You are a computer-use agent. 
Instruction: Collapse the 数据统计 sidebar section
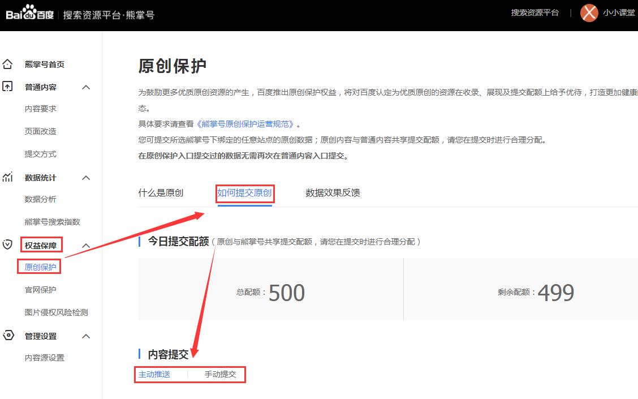coord(86,177)
